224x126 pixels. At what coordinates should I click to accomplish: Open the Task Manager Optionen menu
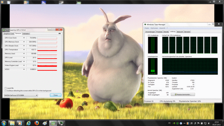[x=154, y=28]
